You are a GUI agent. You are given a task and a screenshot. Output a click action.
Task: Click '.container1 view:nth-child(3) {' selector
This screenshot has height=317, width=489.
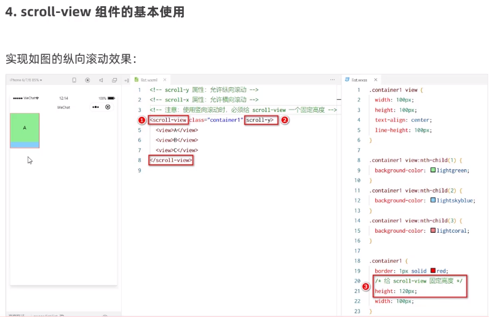pyautogui.click(x=416, y=220)
